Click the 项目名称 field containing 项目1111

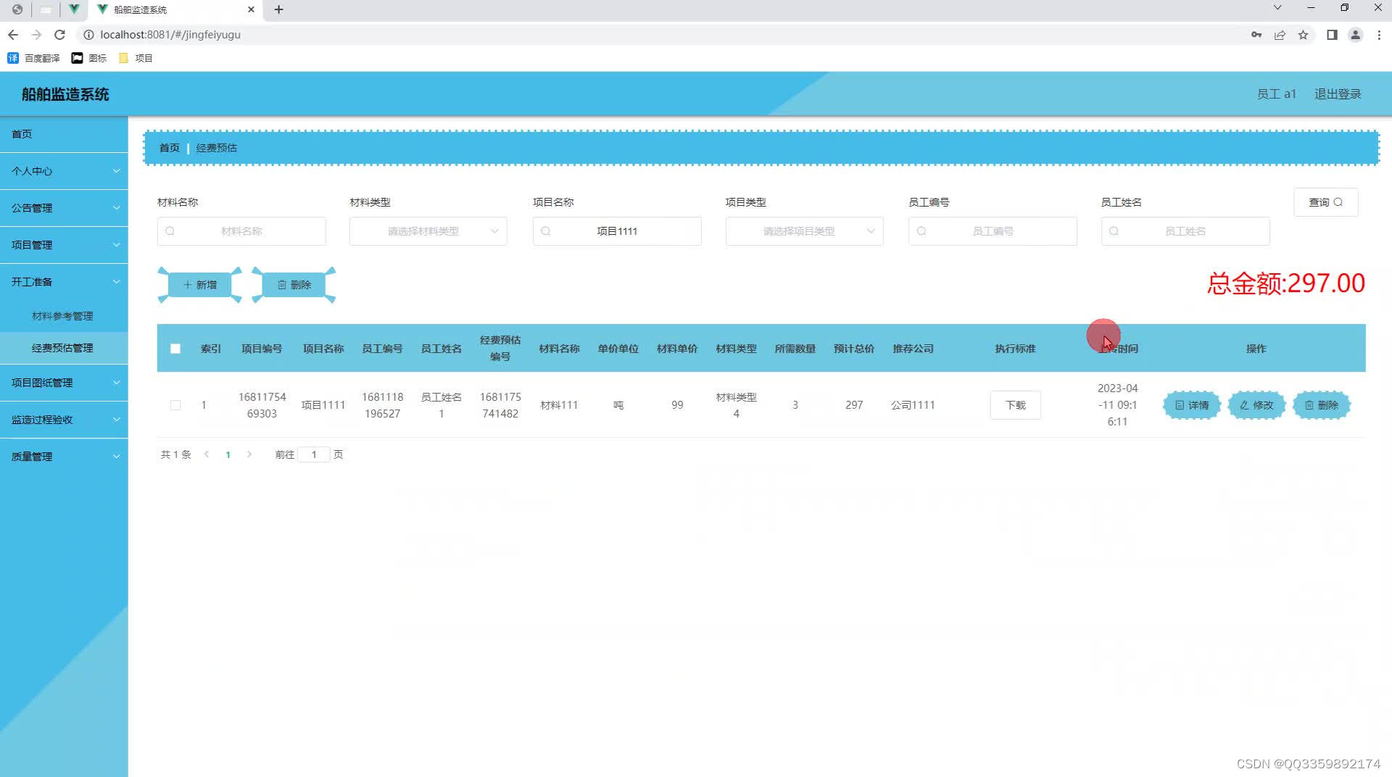[x=617, y=231]
